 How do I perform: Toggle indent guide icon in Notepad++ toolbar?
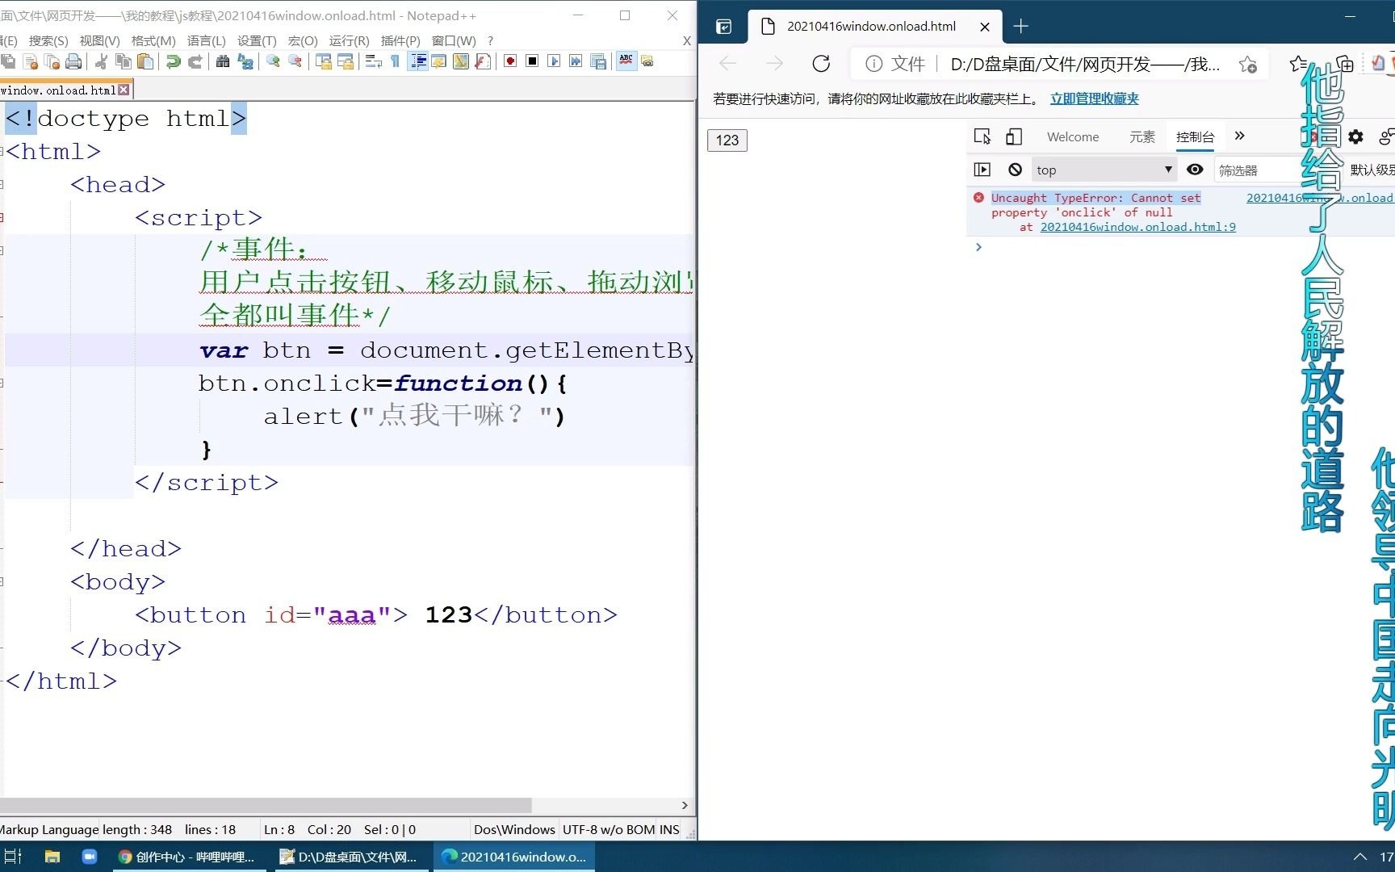click(418, 61)
